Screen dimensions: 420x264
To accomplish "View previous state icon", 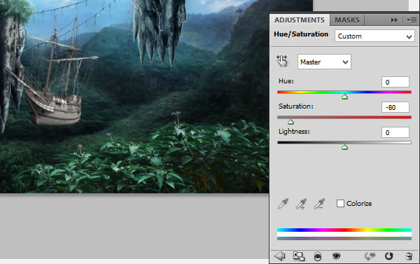I will coord(370,256).
